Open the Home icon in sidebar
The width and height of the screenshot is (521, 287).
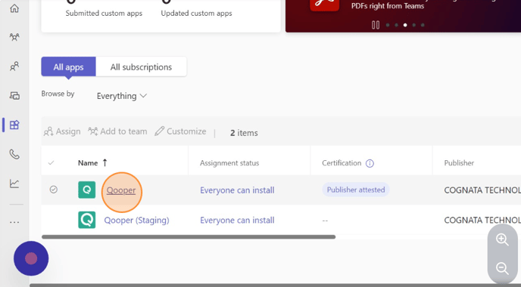(14, 8)
